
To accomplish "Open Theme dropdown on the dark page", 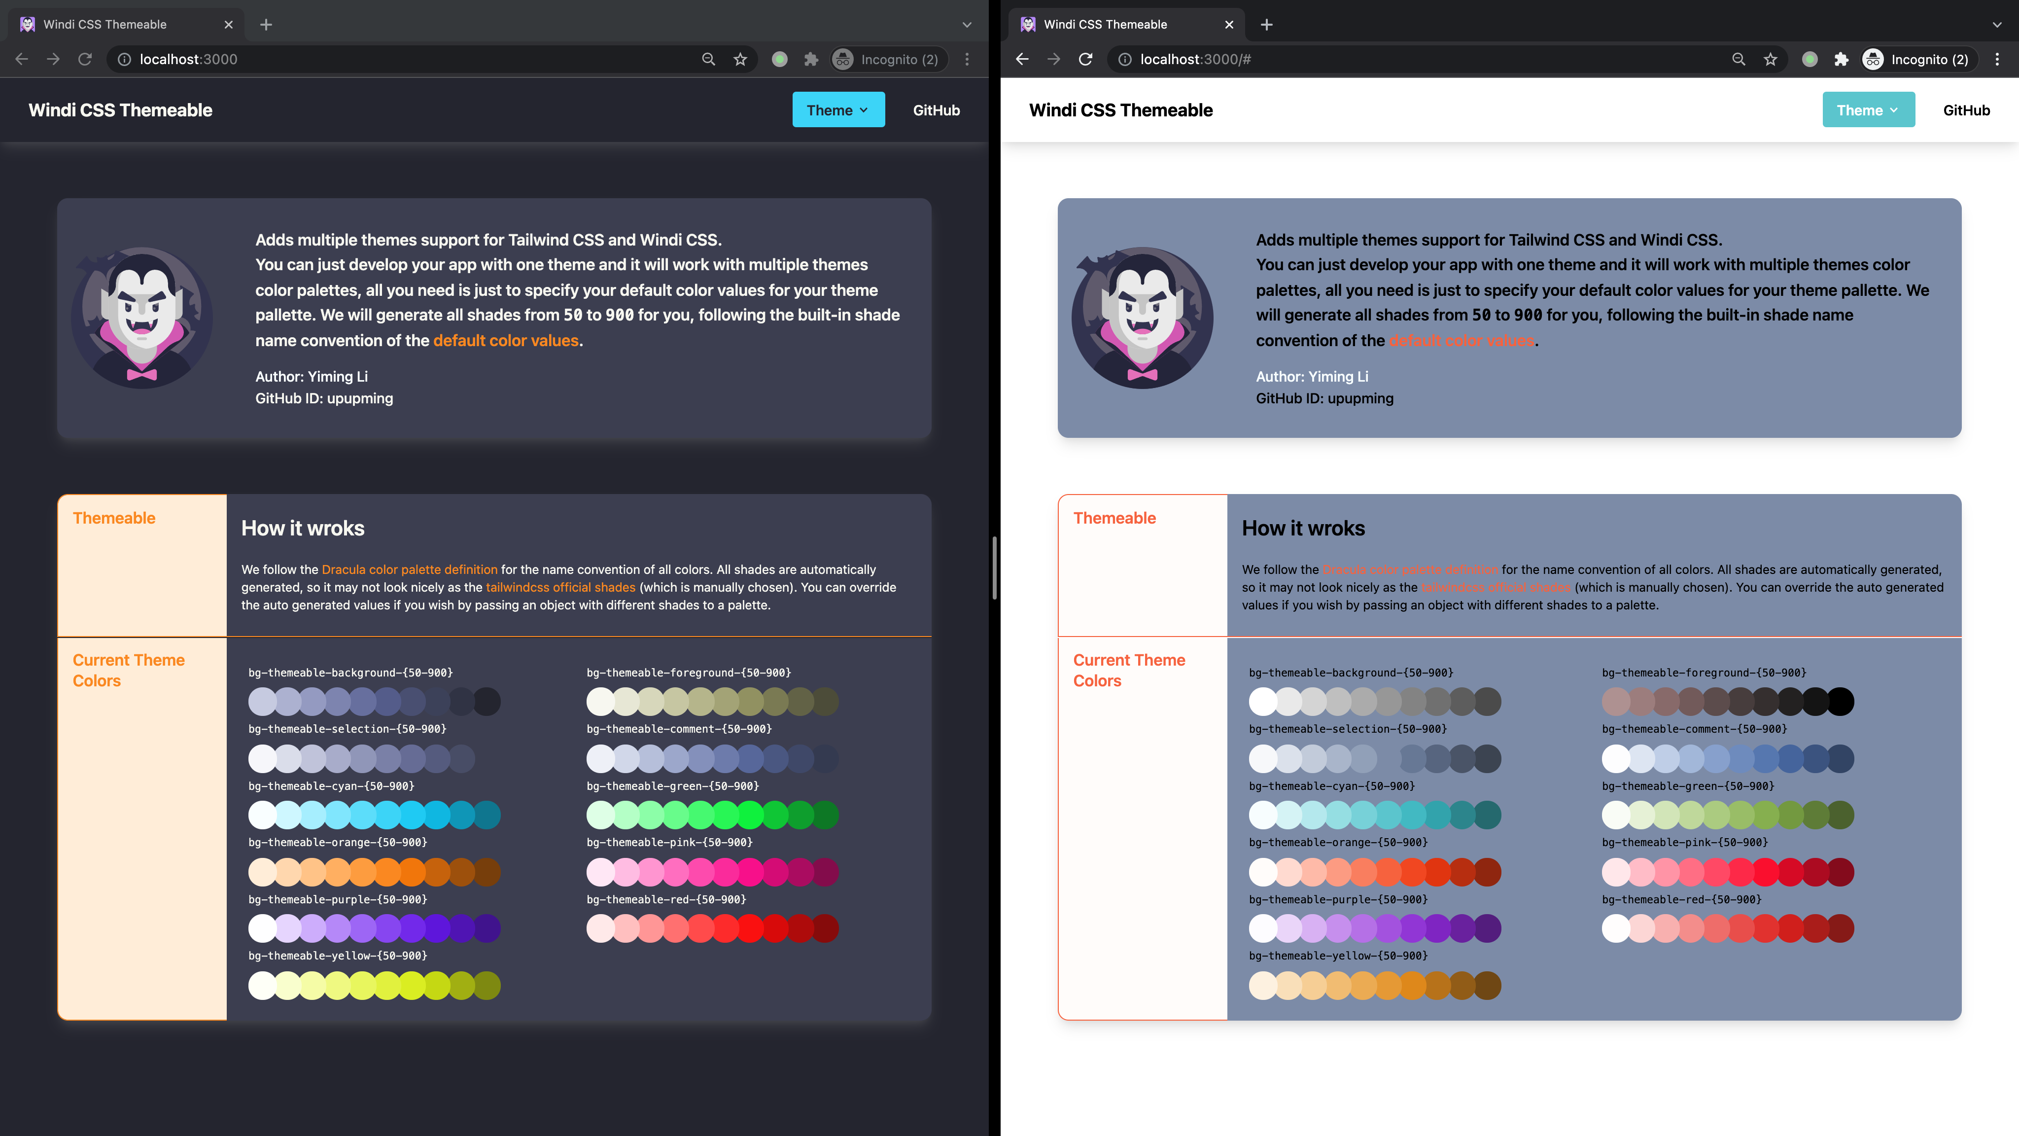I will tap(838, 110).
